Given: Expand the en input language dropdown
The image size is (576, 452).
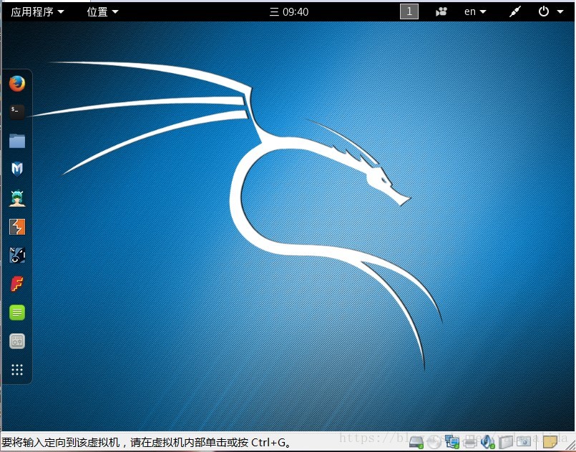Looking at the screenshot, I should pos(475,11).
